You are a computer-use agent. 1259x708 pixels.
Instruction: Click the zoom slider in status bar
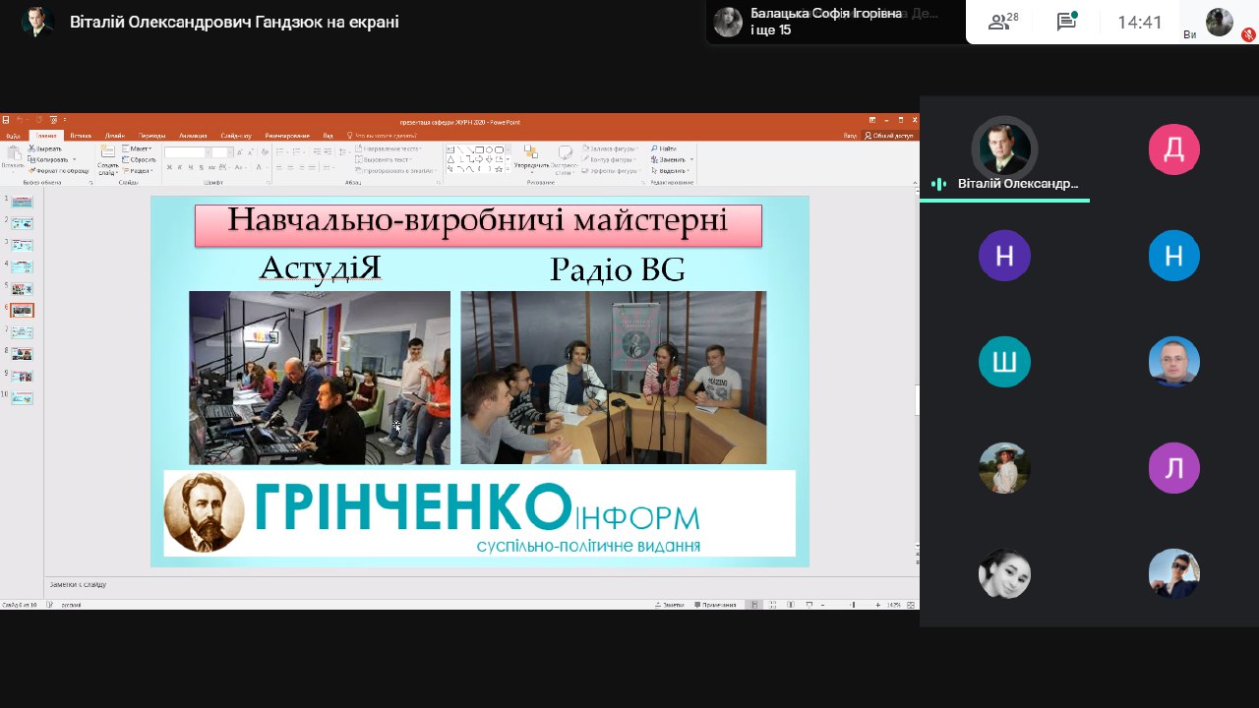852,605
